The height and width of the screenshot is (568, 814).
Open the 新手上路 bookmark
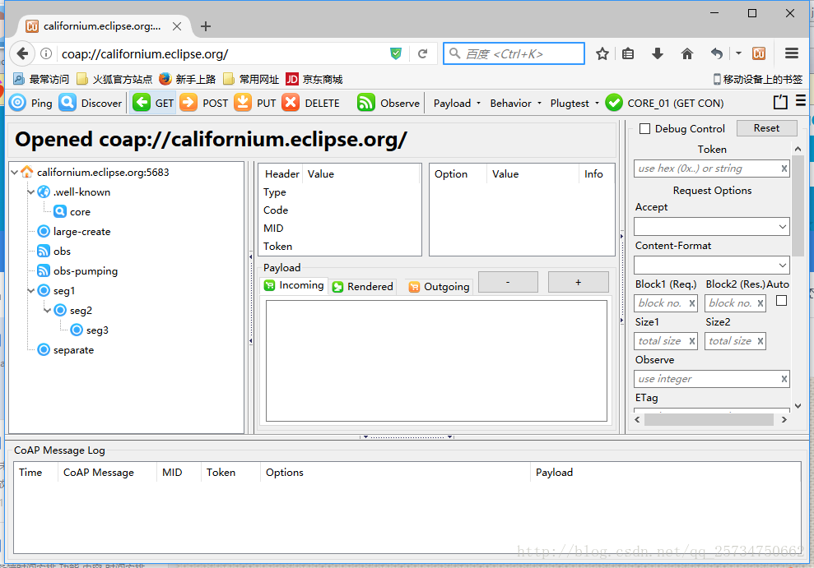pyautogui.click(x=187, y=79)
